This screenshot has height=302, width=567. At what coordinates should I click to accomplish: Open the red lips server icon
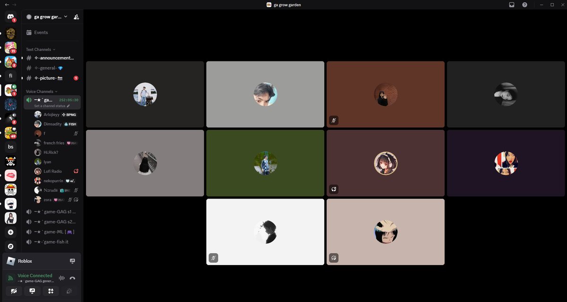coord(10,175)
